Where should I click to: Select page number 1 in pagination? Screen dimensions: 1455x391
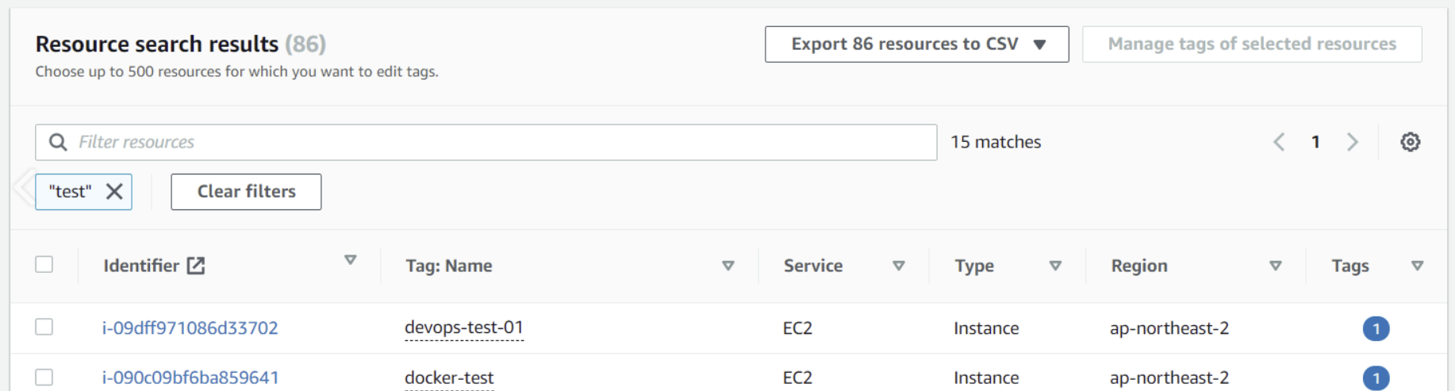(1315, 142)
